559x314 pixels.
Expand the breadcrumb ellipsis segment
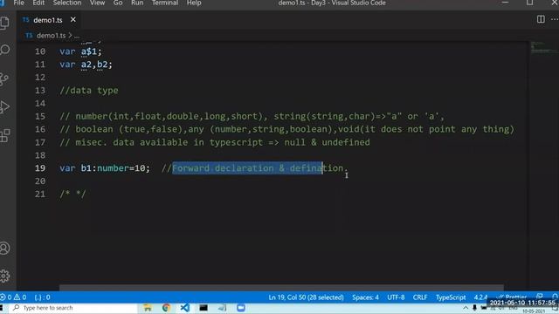tap(77, 36)
